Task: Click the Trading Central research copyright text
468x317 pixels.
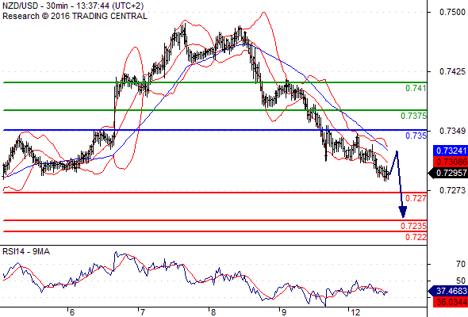Action: pyautogui.click(x=75, y=16)
